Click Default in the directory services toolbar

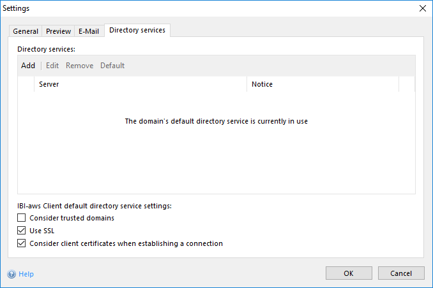(112, 66)
